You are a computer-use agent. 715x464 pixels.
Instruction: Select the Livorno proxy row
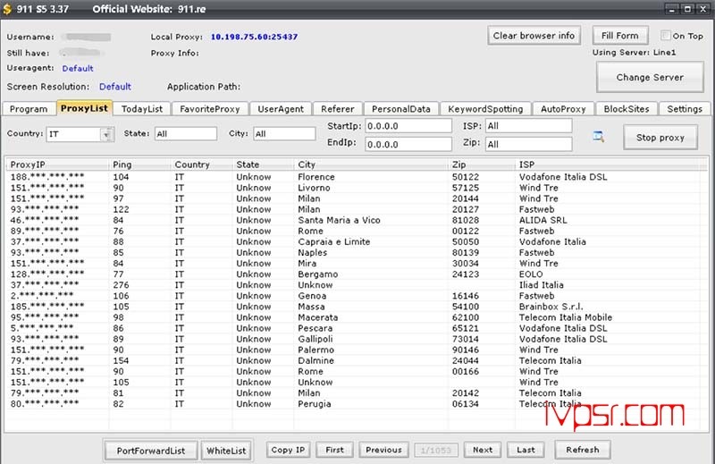pyautogui.click(x=356, y=188)
